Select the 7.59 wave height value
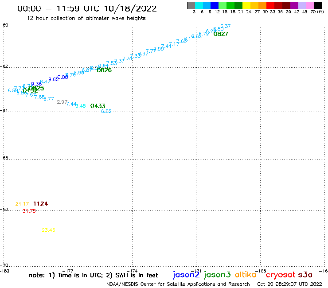328x288 pixels. click(x=159, y=49)
